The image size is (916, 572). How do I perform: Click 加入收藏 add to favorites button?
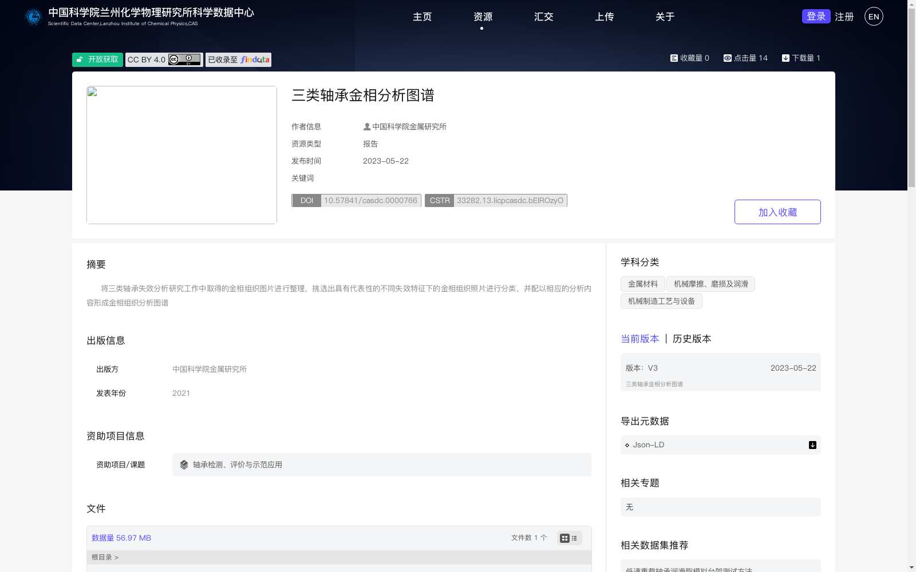click(777, 212)
